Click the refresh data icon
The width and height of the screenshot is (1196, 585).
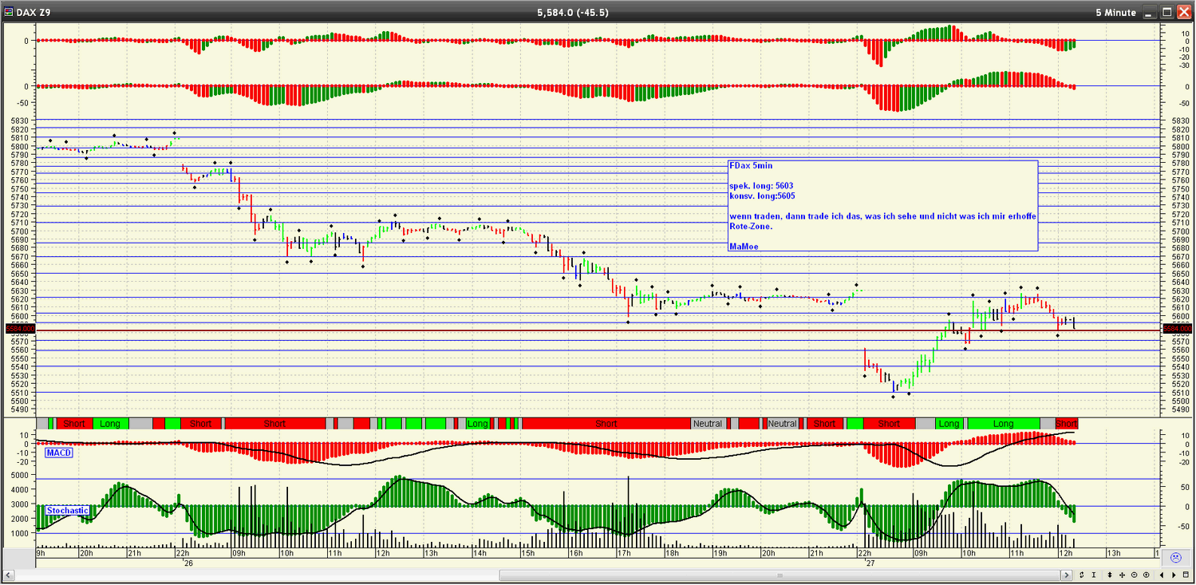pyautogui.click(x=1081, y=575)
